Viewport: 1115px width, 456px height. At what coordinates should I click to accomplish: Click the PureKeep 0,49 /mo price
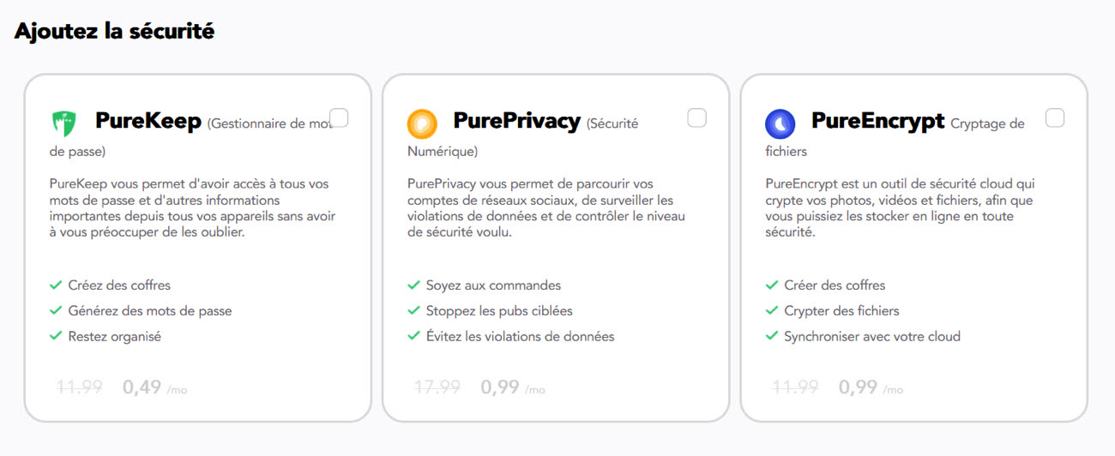point(155,387)
